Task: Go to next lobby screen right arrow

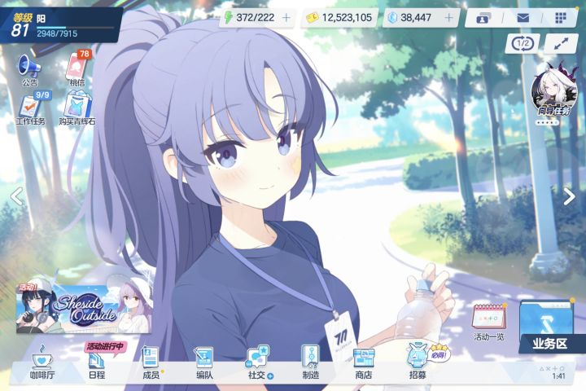Action: [x=569, y=196]
